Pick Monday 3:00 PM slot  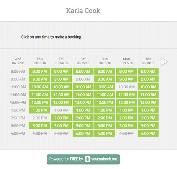tap(126, 125)
